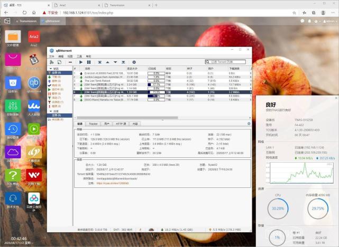Click the add torrent link icon in qBittorrent
This screenshot has width=339, height=247.
click(51, 62)
